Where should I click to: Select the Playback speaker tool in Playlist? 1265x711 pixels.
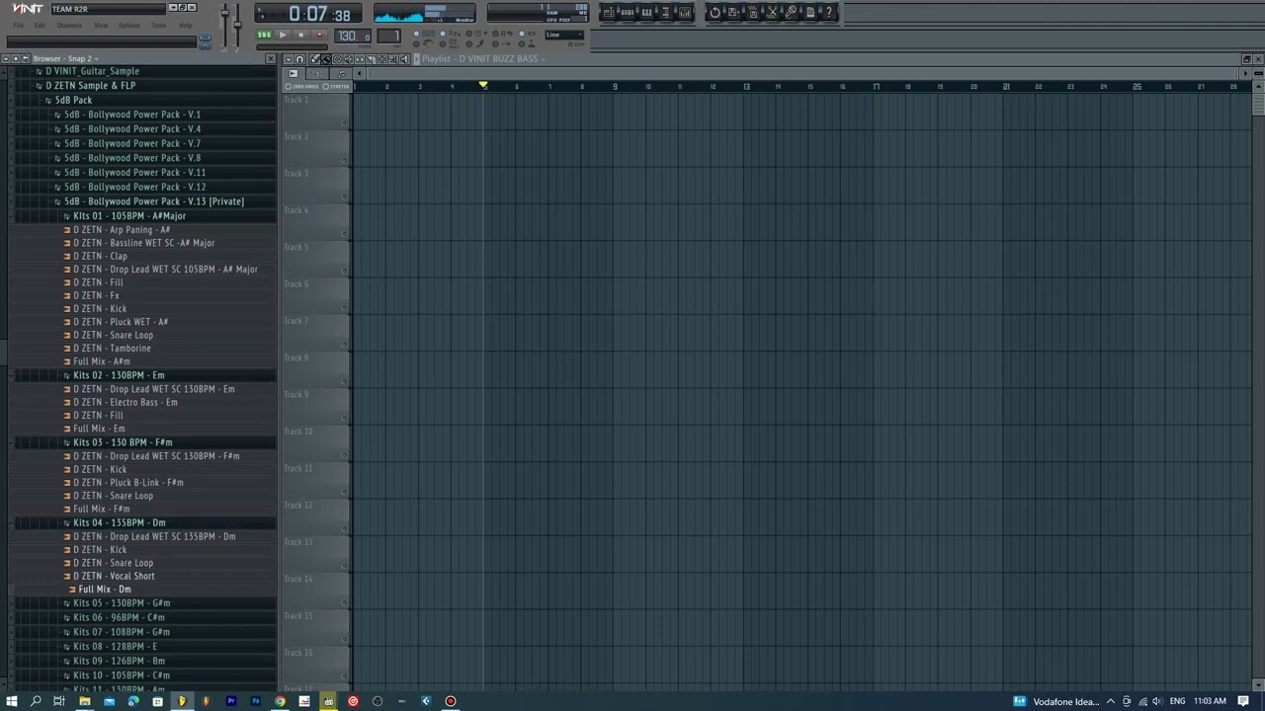pos(403,59)
